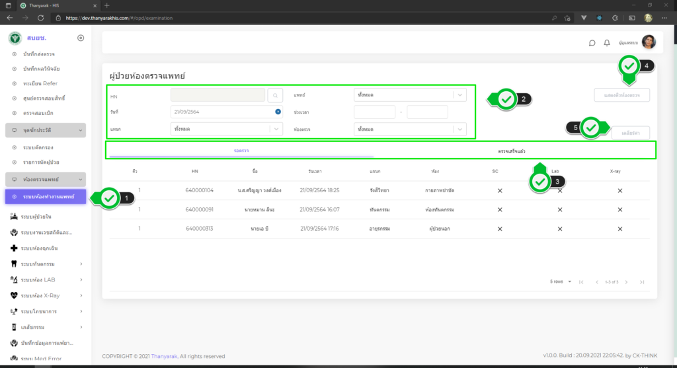Click the user profile avatar photo
The height and width of the screenshot is (368, 677).
tap(649, 42)
